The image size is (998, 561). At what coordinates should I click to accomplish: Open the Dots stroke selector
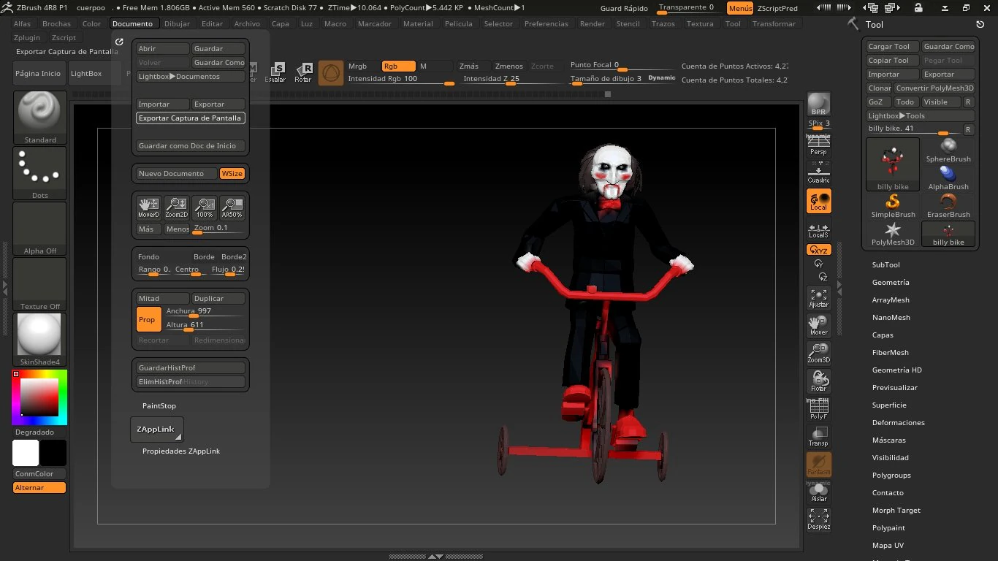click(40, 173)
